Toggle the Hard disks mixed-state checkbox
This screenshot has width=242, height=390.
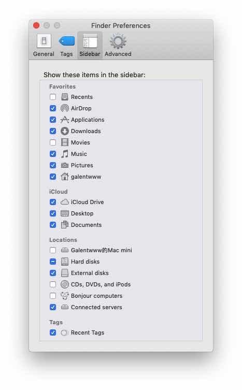click(x=53, y=262)
